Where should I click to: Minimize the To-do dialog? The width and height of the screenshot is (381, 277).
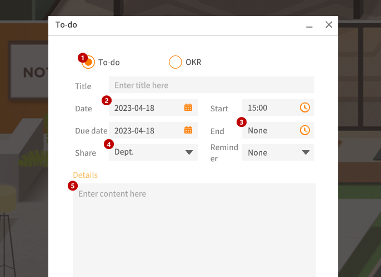[309, 25]
